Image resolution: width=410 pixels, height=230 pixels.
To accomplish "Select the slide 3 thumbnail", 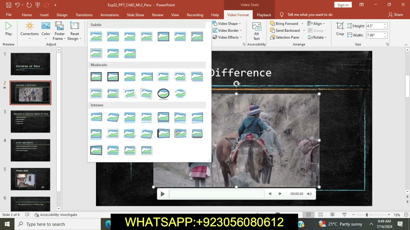I will pyautogui.click(x=30, y=121).
